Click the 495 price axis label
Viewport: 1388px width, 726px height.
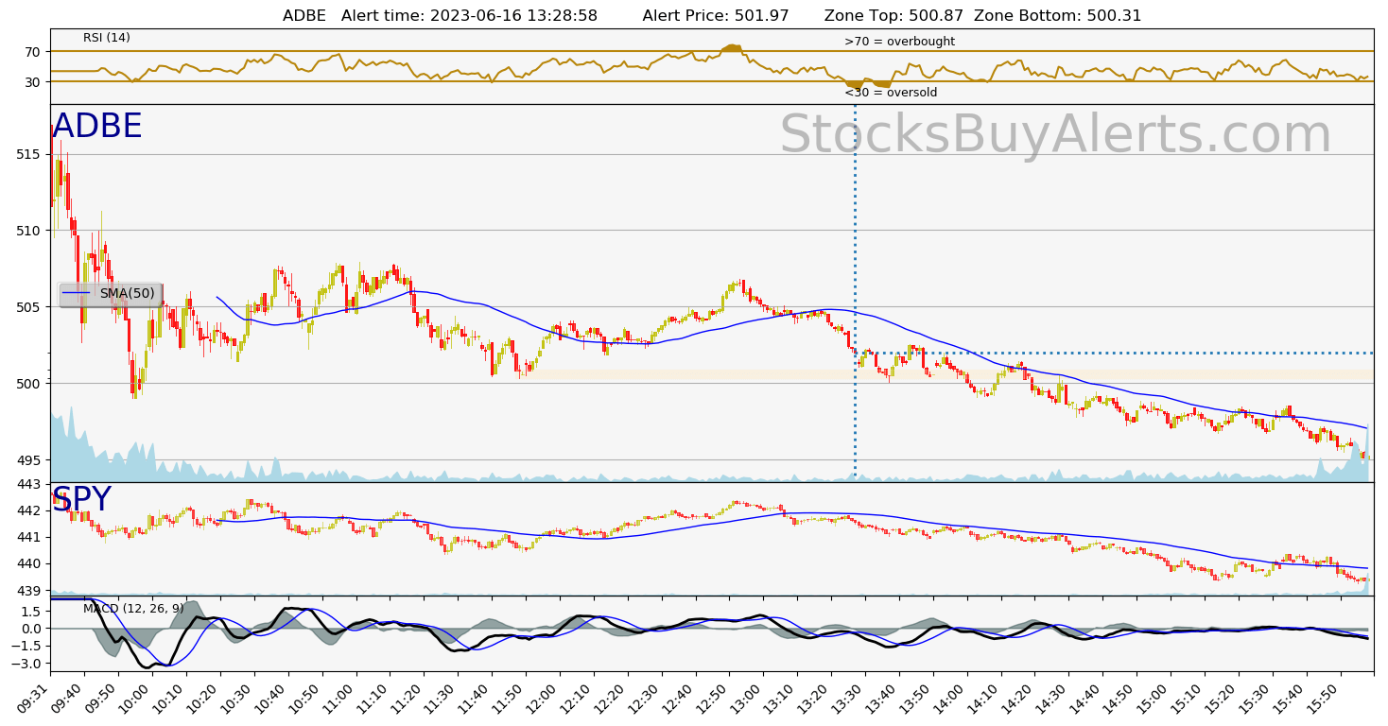coord(29,460)
